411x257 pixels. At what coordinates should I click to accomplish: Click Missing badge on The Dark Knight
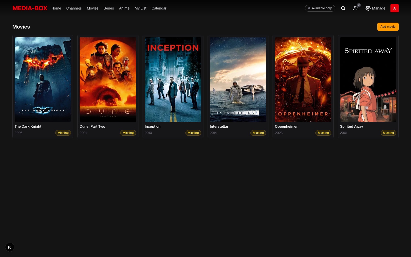pos(63,133)
